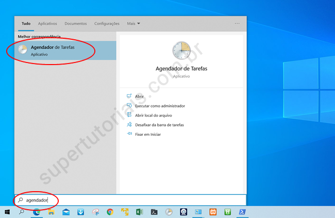Open the Windows Start button

pyautogui.click(x=7, y=212)
